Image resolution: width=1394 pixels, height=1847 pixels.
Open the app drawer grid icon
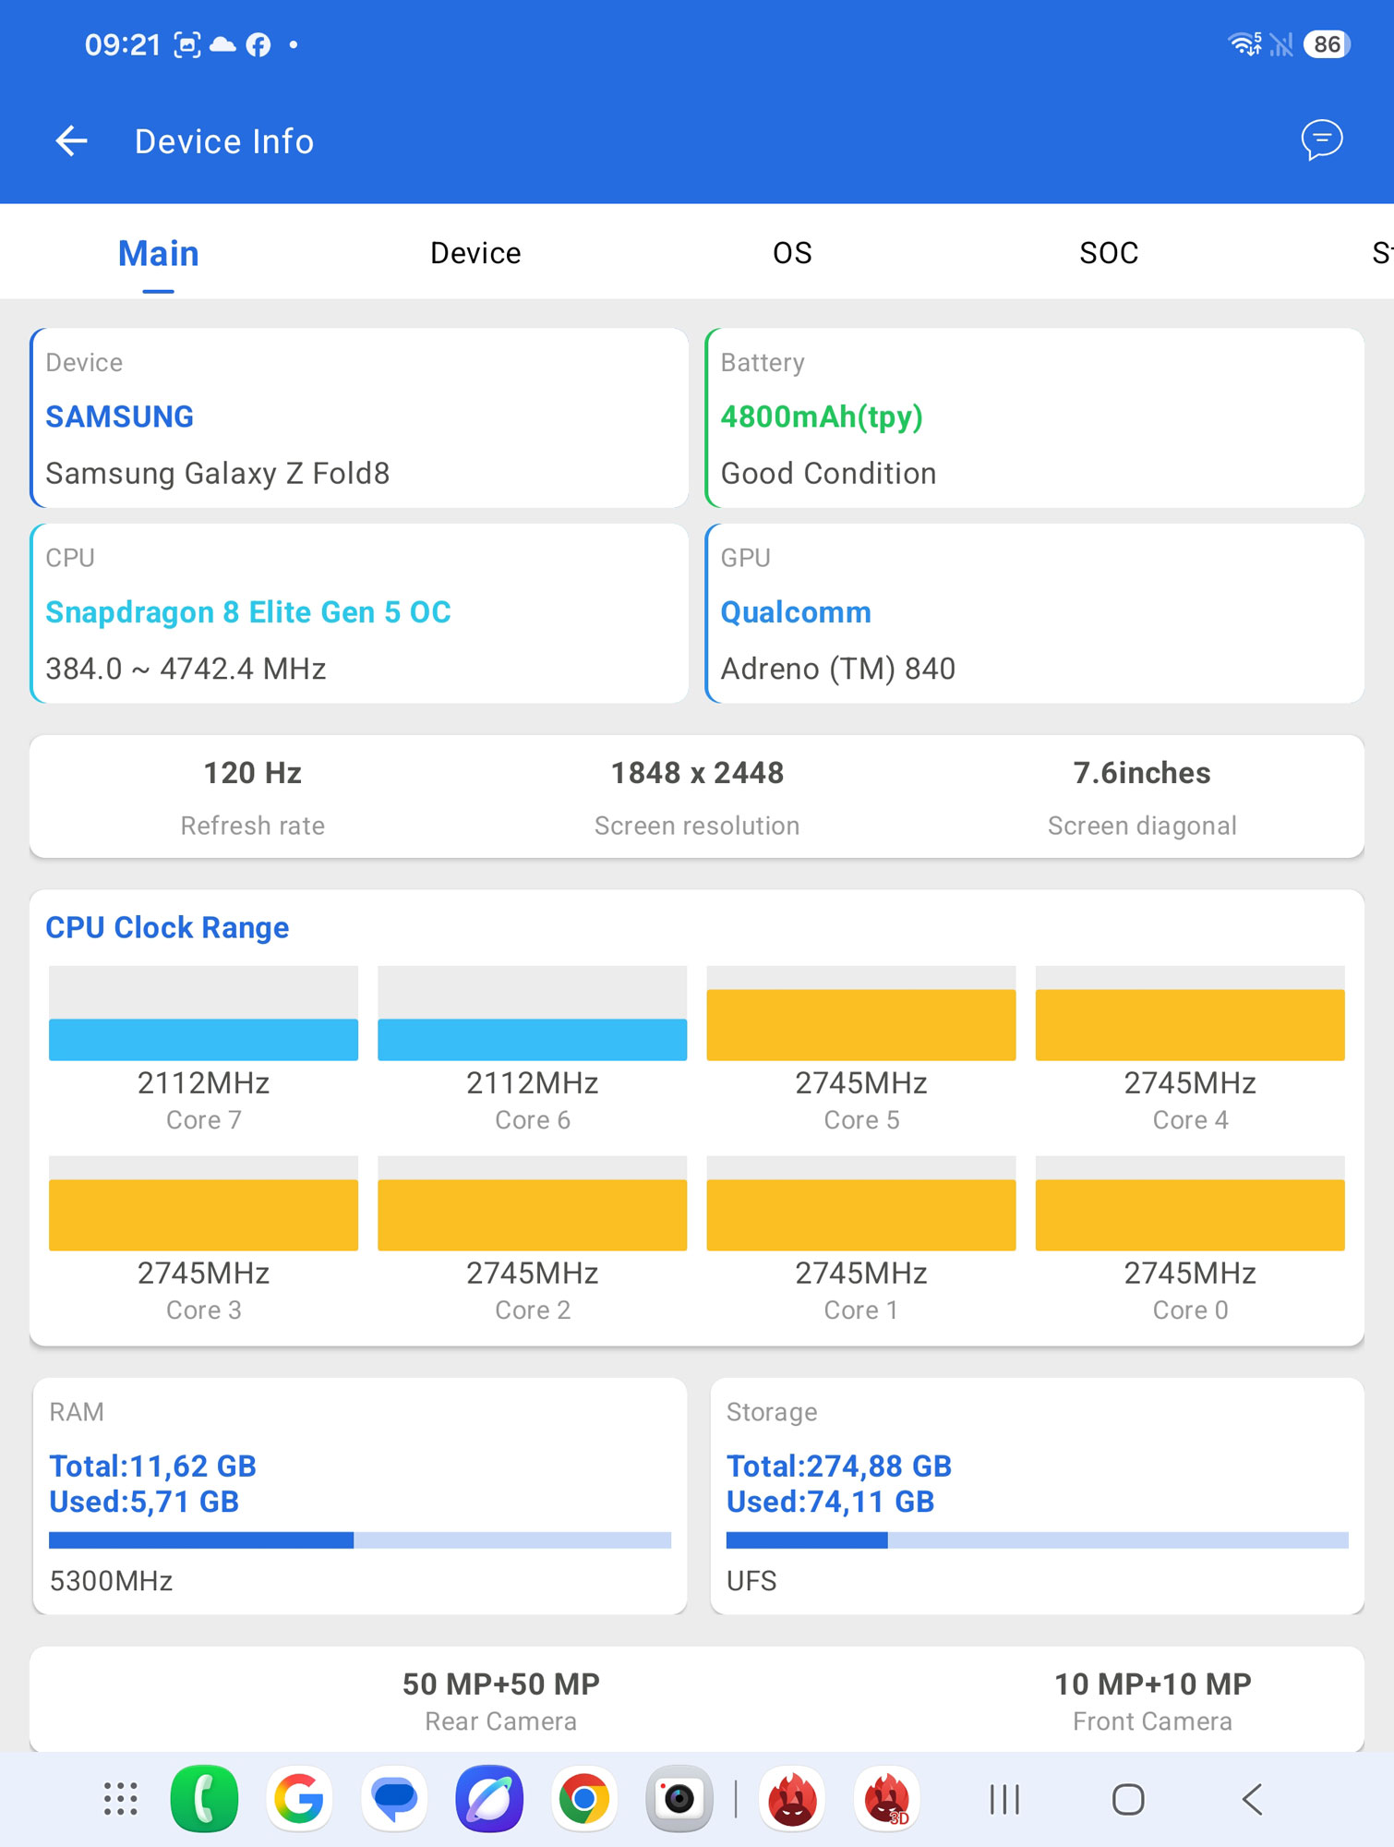point(121,1799)
